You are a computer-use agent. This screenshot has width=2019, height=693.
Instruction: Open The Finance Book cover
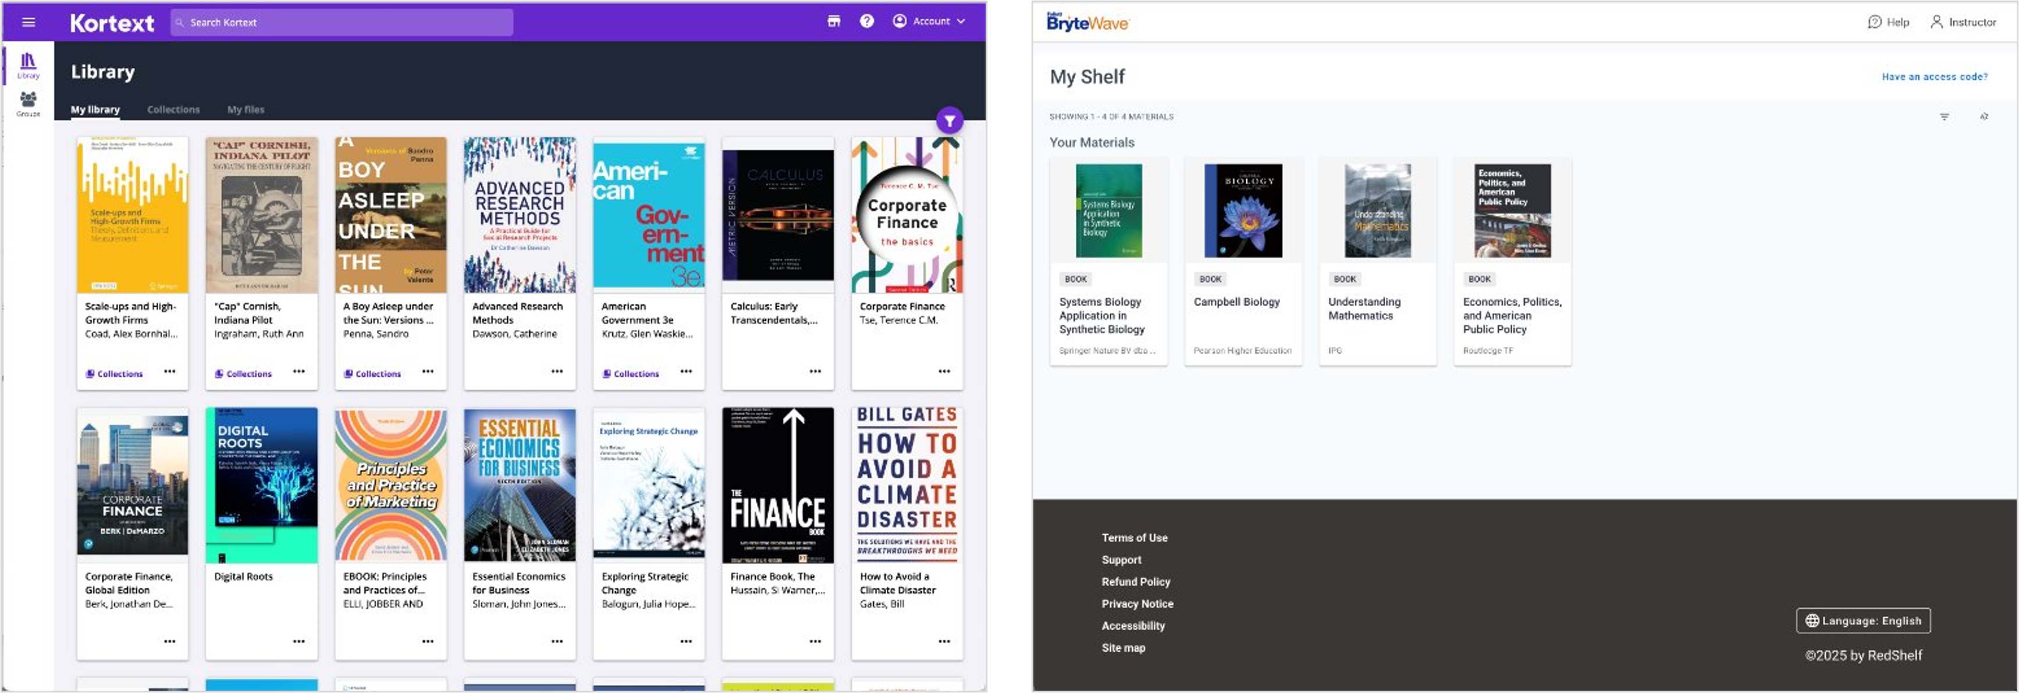(779, 485)
